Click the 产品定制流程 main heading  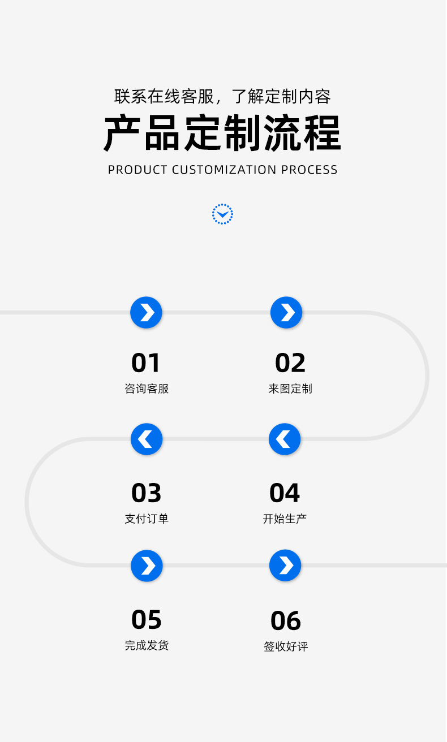222,133
